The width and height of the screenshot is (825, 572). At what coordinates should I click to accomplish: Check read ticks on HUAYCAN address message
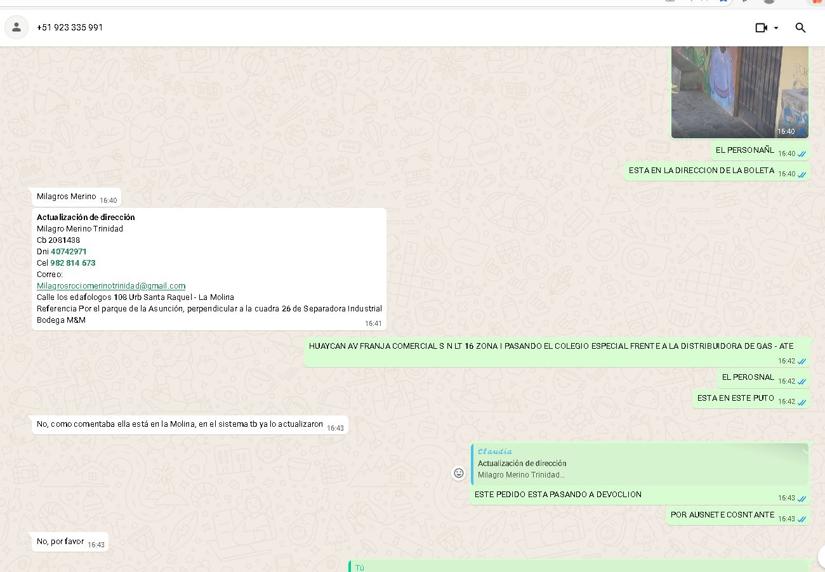point(802,361)
